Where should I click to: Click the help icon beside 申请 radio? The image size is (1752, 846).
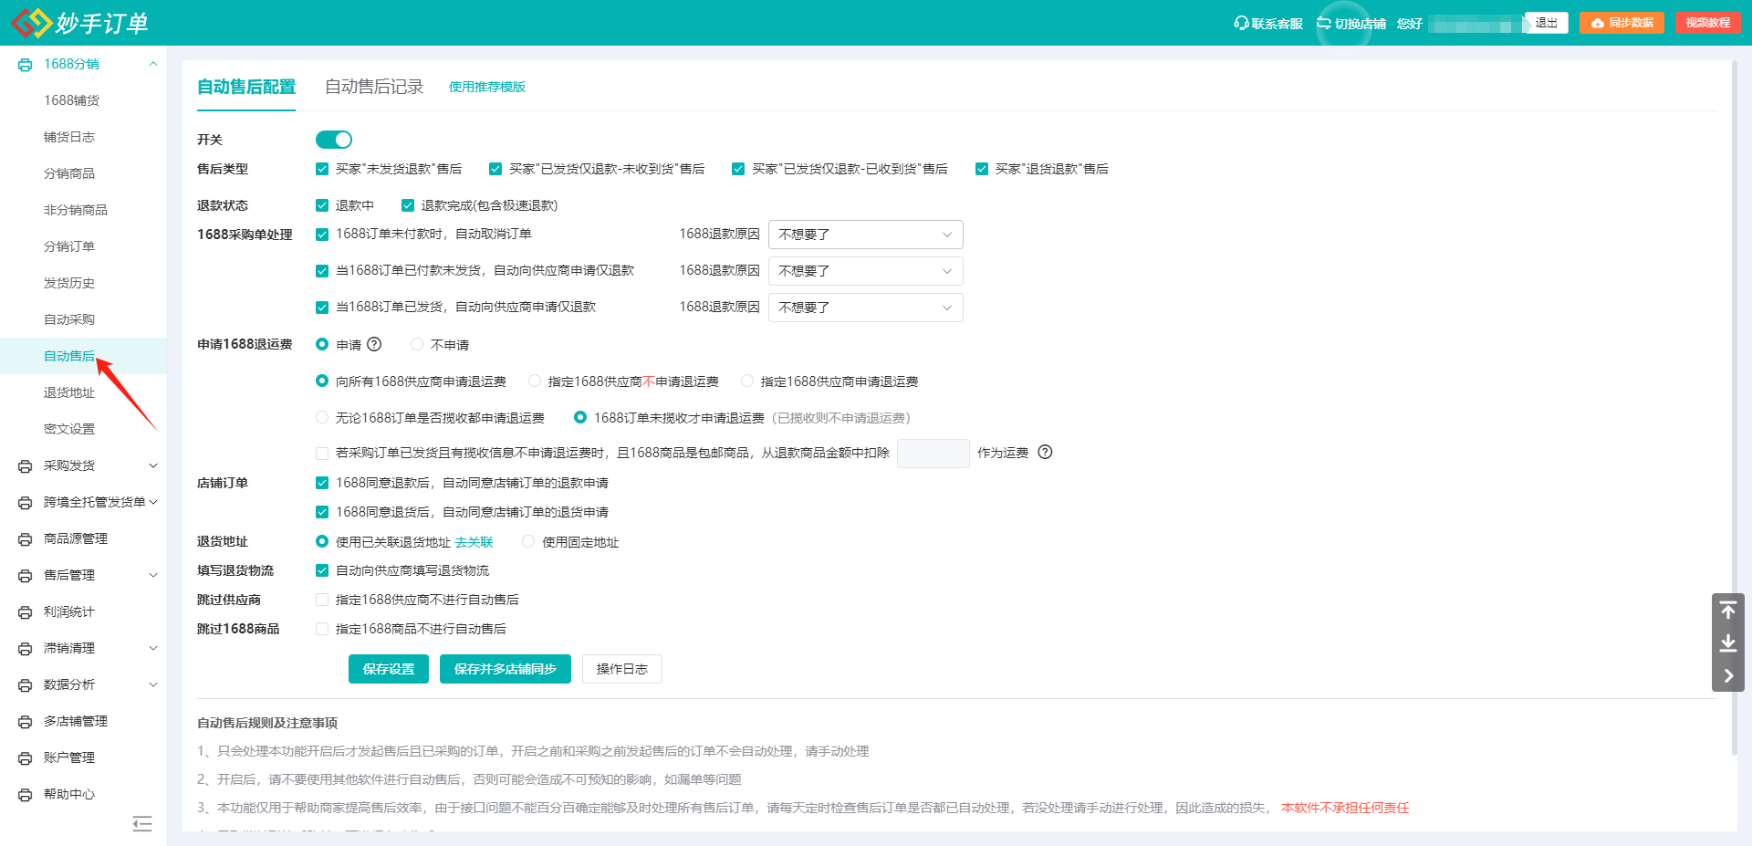374,344
